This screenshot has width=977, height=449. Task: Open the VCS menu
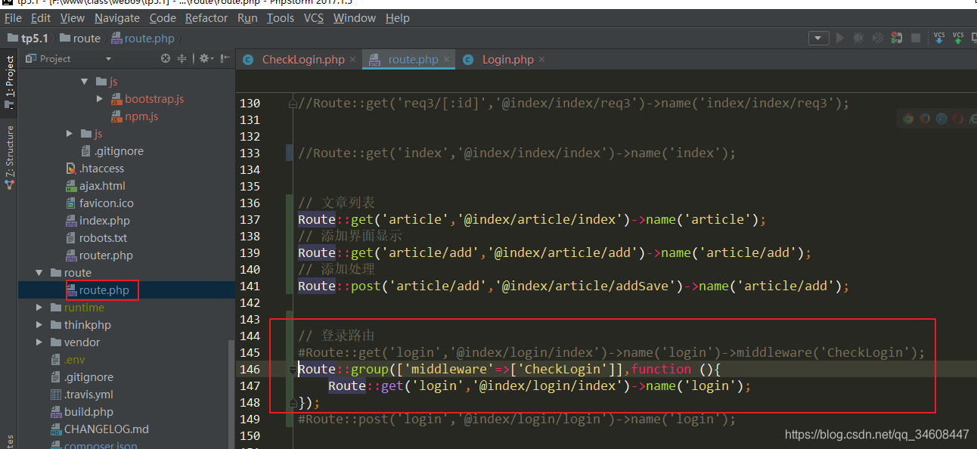click(314, 17)
